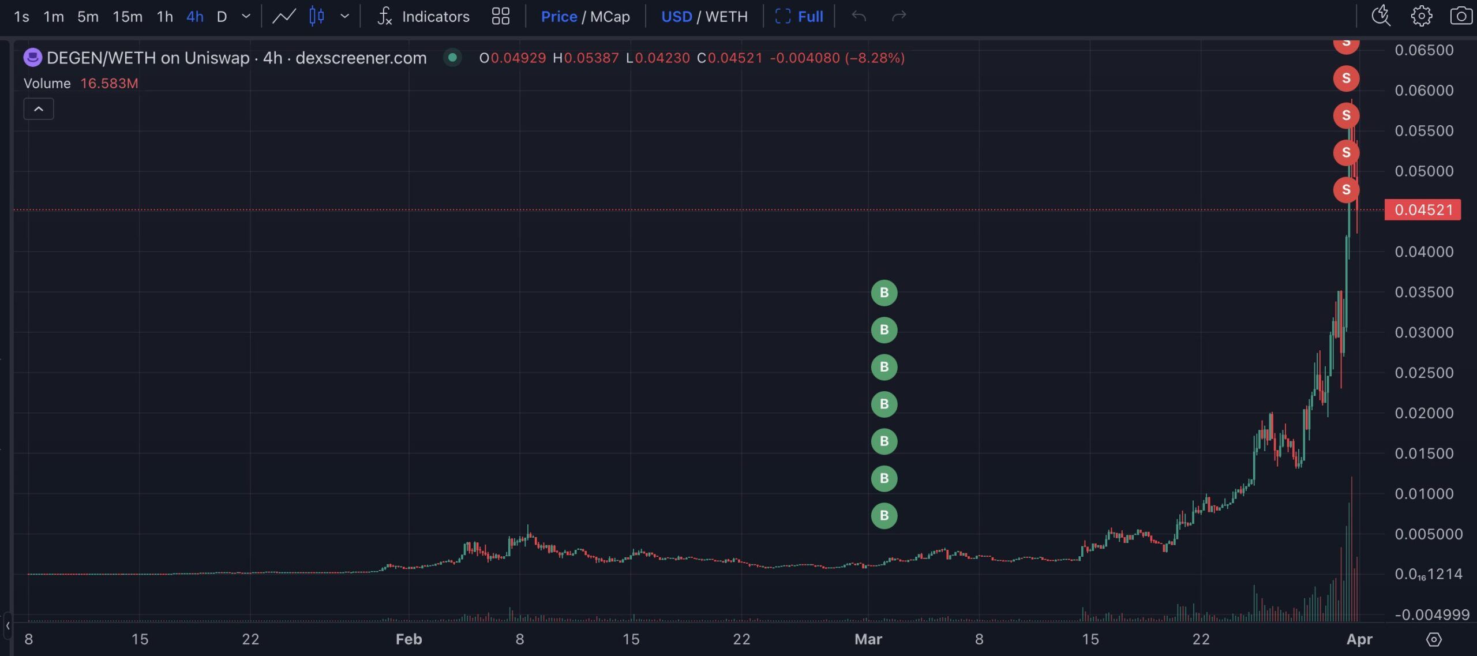The image size is (1477, 656).
Task: Collapse the indicator legend chevron
Action: point(39,109)
